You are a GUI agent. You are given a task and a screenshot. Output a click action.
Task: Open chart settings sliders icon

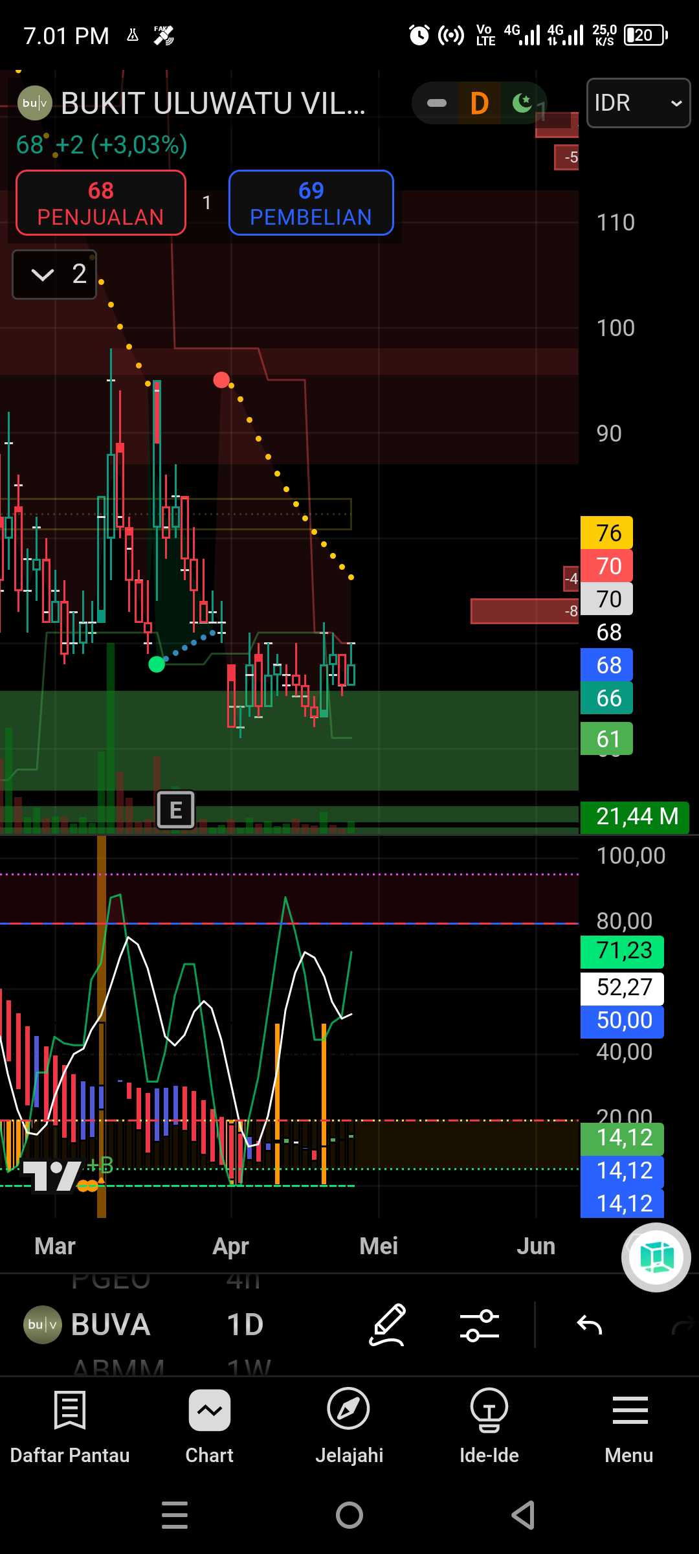tap(480, 1325)
